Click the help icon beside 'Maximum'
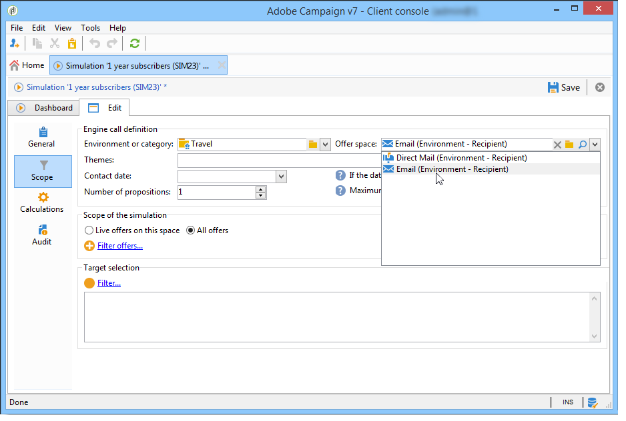 [340, 192]
